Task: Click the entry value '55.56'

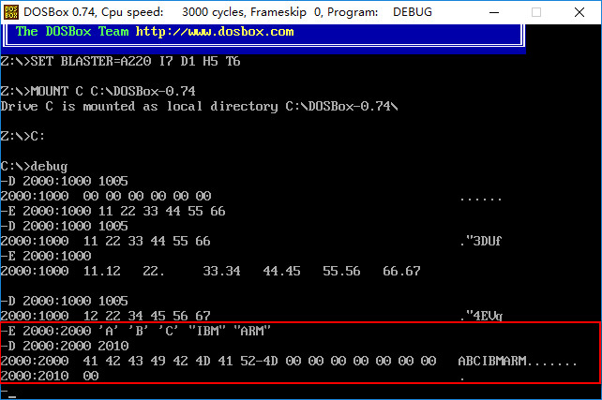Action: [341, 271]
